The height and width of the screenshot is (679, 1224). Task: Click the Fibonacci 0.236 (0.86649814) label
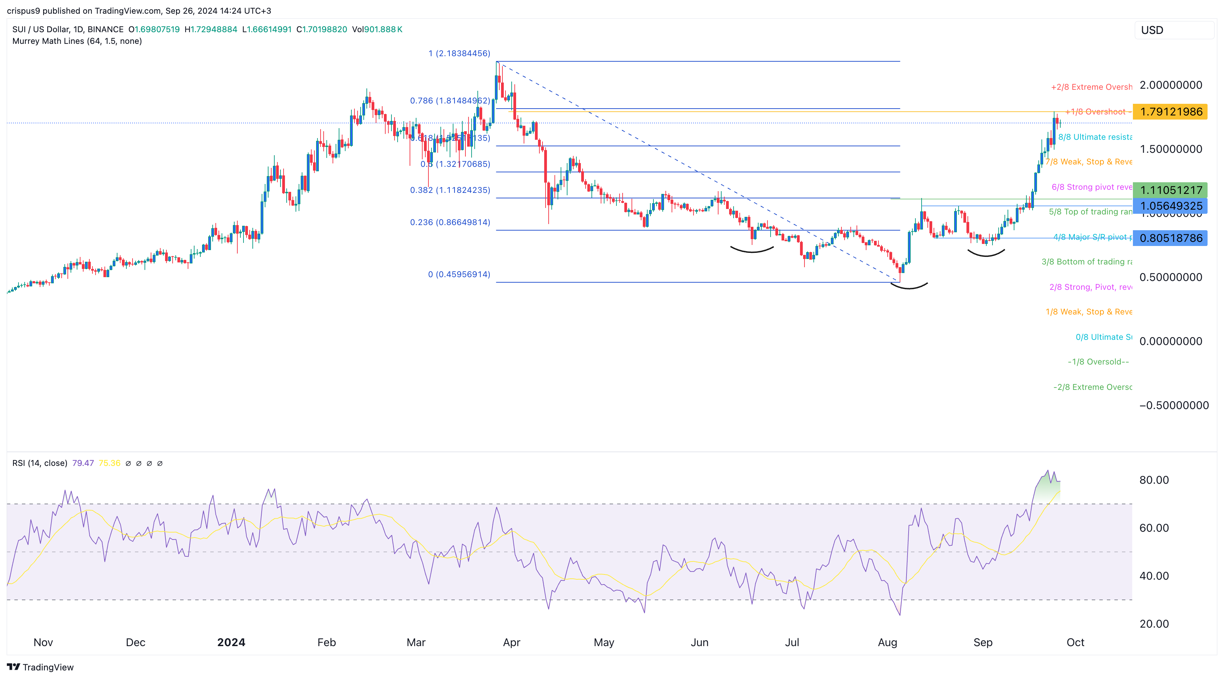[x=450, y=222]
